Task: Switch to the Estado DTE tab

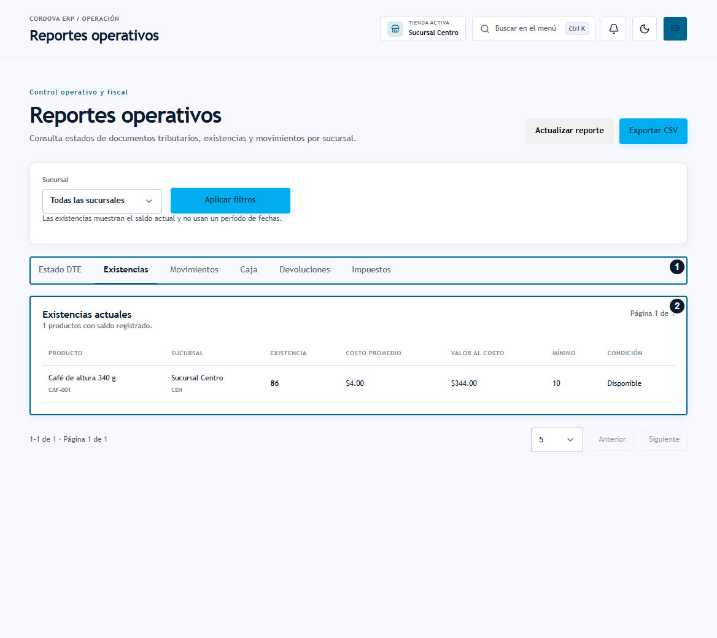Action: coord(60,270)
